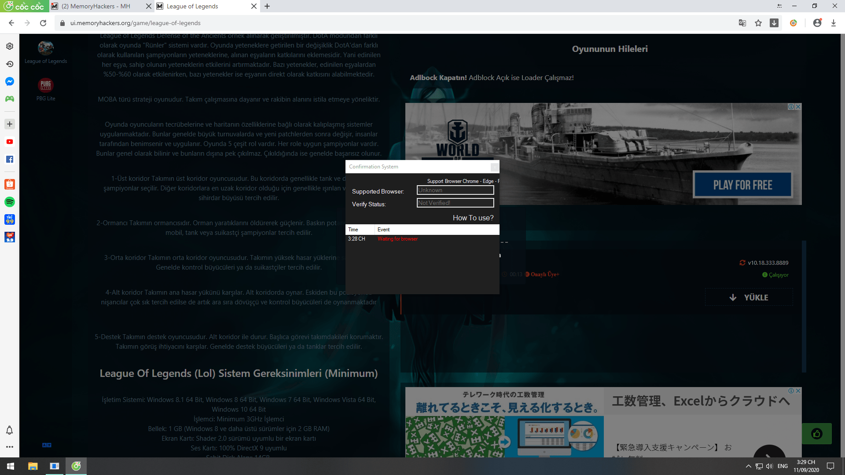This screenshot has height=475, width=845.
Task: Open the League of Legends game icon
Action: [x=46, y=48]
